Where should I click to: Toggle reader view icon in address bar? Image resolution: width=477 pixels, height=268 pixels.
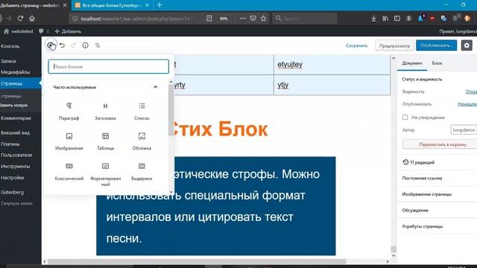[x=209, y=19]
